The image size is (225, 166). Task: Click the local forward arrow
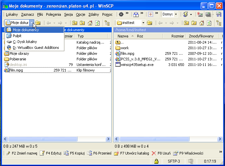point(60,23)
